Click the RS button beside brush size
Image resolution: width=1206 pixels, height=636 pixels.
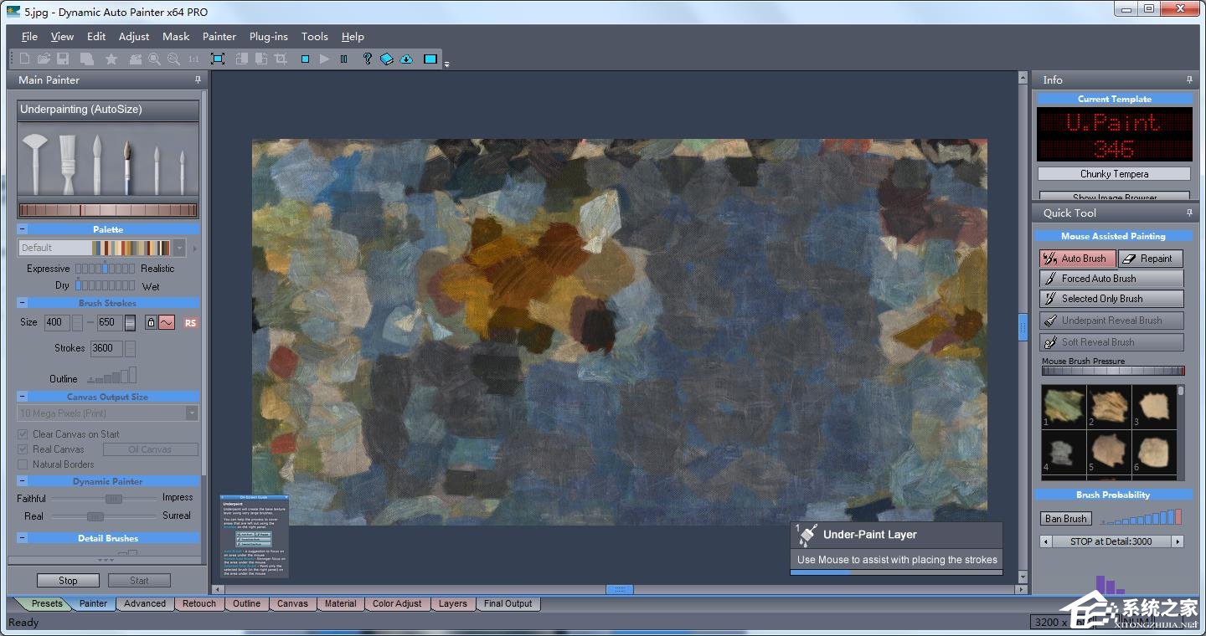click(x=190, y=322)
